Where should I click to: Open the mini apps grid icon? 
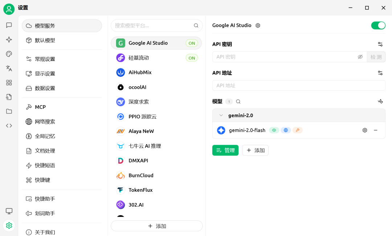(x=9, y=83)
